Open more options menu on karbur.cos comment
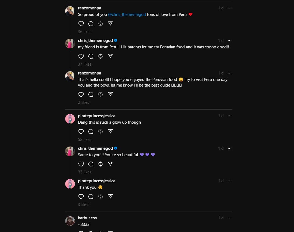Viewport: 294px width, 232px height. (229, 218)
